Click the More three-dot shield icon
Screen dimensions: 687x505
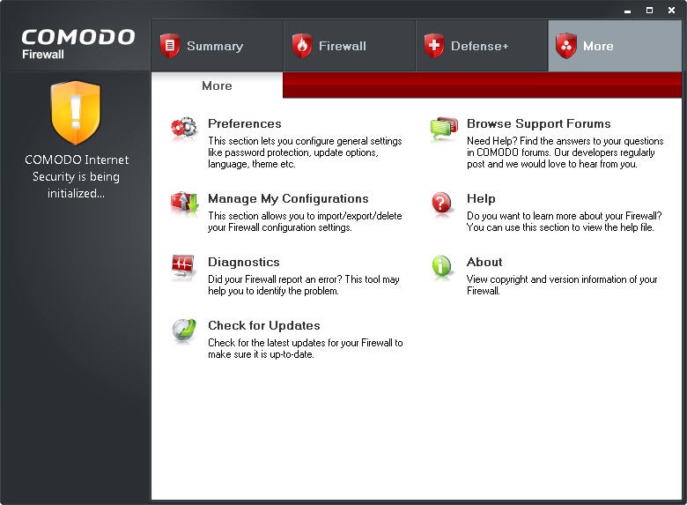(x=566, y=46)
